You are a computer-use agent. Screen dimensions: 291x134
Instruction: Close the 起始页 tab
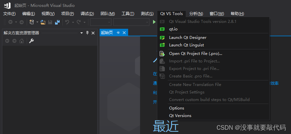coord(124,33)
